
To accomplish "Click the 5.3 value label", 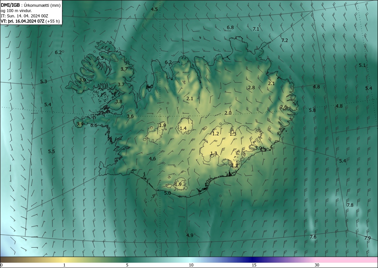I will click(43, 82).
